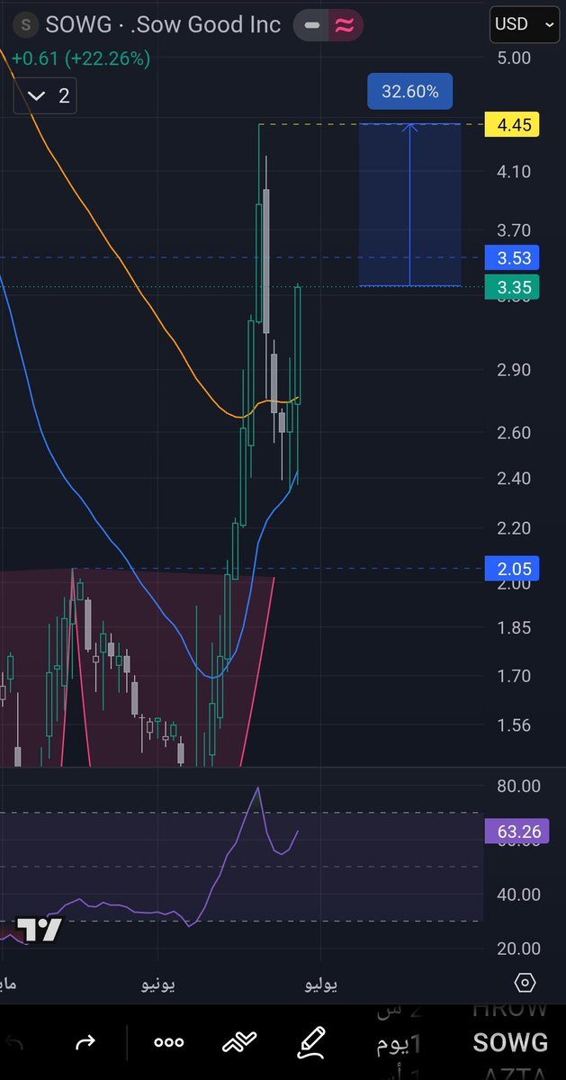
Task: Open the day interval selector
Action: (398, 1045)
